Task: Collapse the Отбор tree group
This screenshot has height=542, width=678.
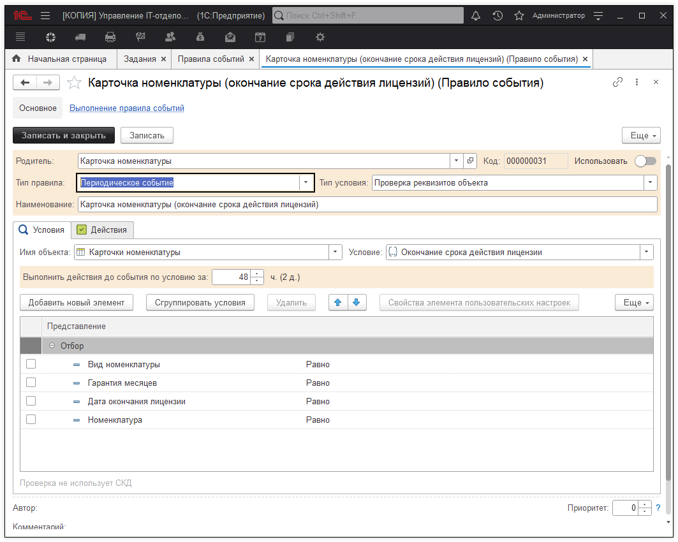Action: (x=52, y=346)
